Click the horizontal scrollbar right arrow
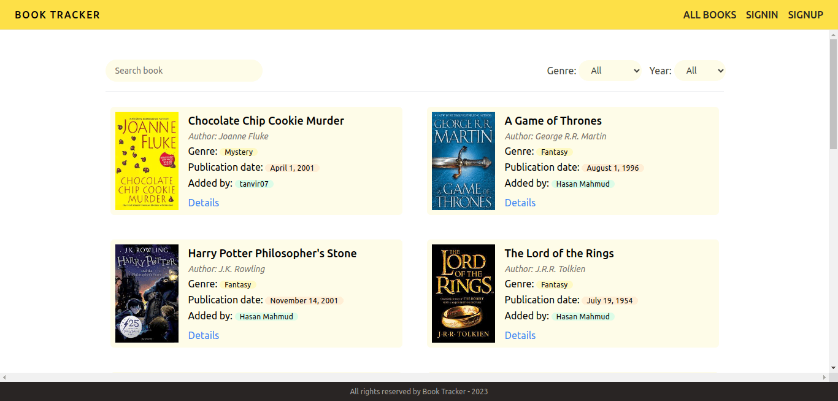Screen dimensions: 838x401 (825, 377)
